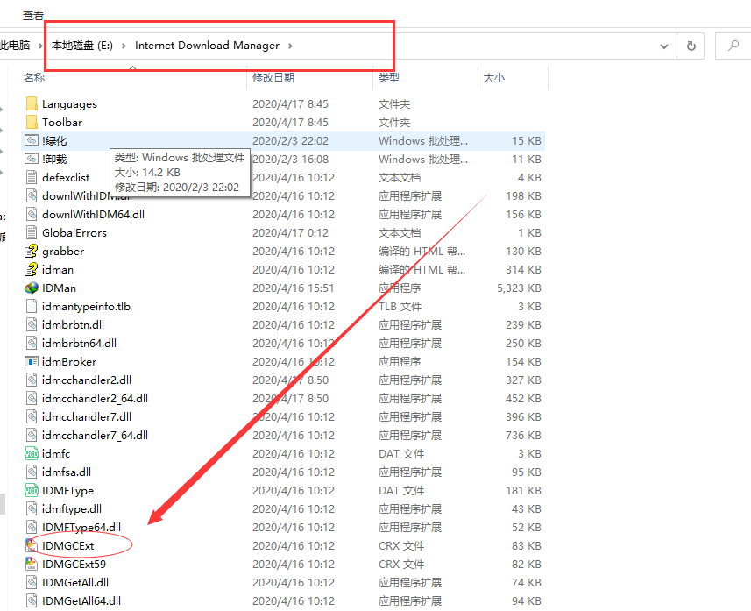Select the idmBroker application icon
The image size is (751, 611).
(x=32, y=361)
